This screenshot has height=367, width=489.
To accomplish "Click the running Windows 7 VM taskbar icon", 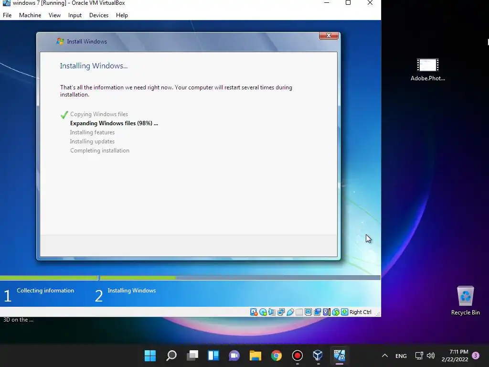I will 340,356.
